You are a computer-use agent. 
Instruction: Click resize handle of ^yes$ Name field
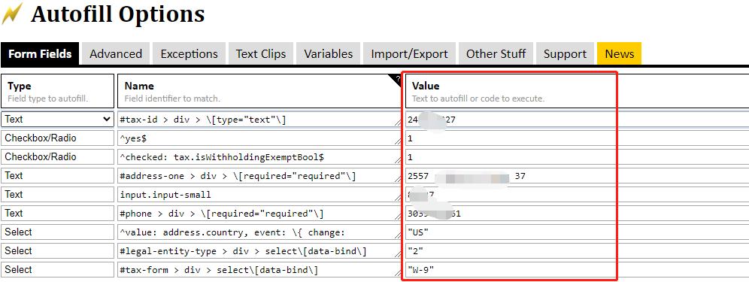click(x=398, y=142)
